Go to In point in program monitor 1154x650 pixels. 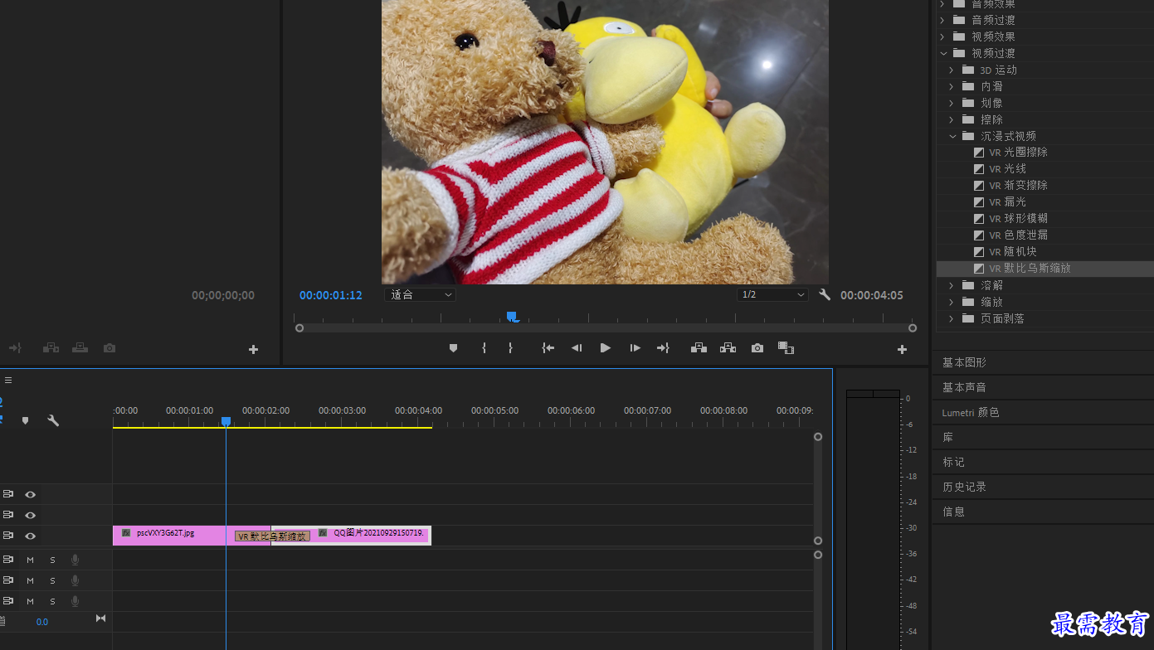tap(548, 348)
